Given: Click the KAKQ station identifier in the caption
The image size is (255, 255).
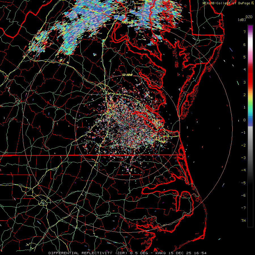Looking at the screenshot, I should point(161,253).
